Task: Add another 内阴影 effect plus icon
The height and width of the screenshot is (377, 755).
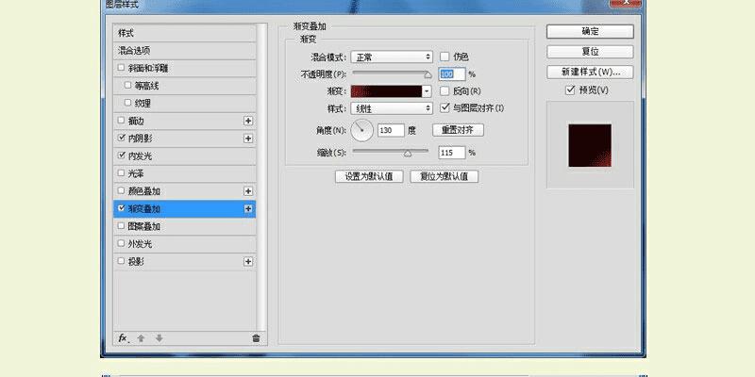Action: click(x=248, y=139)
